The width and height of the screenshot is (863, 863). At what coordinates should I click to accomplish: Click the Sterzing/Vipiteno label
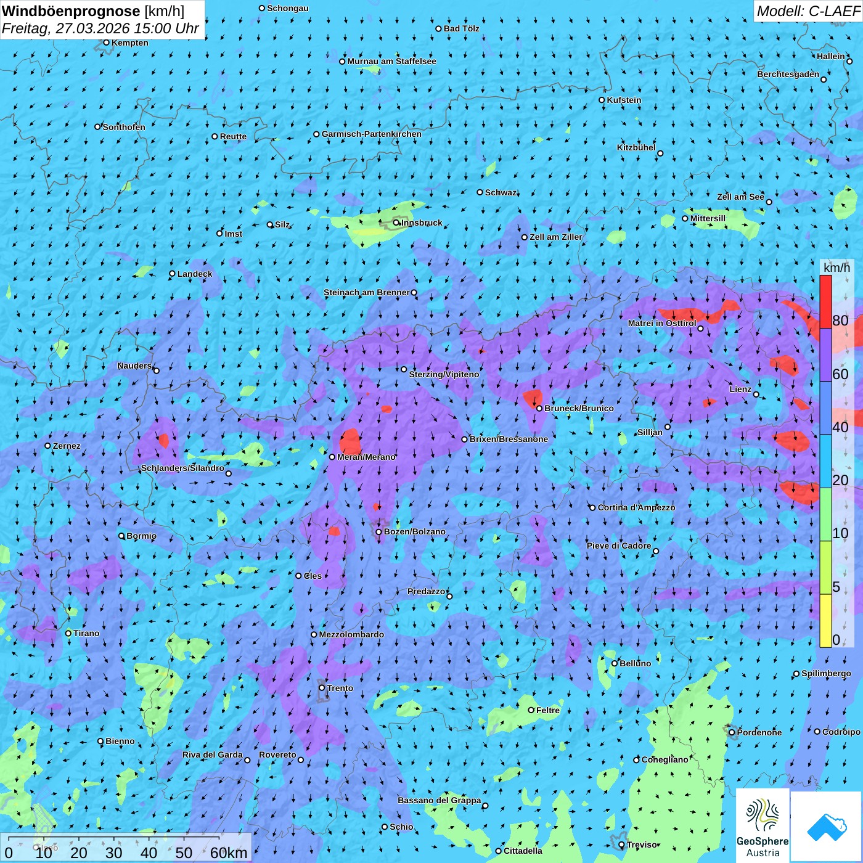pos(444,374)
